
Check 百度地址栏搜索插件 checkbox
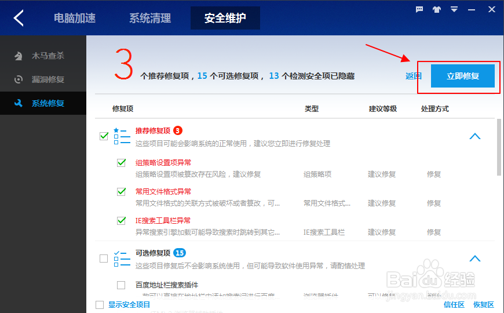[x=121, y=285]
